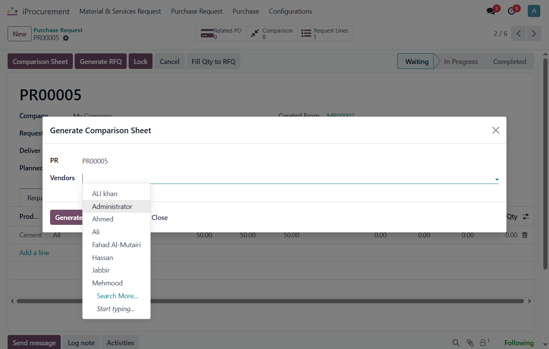
Task: Open the column settings adjust icon
Action: [525, 217]
